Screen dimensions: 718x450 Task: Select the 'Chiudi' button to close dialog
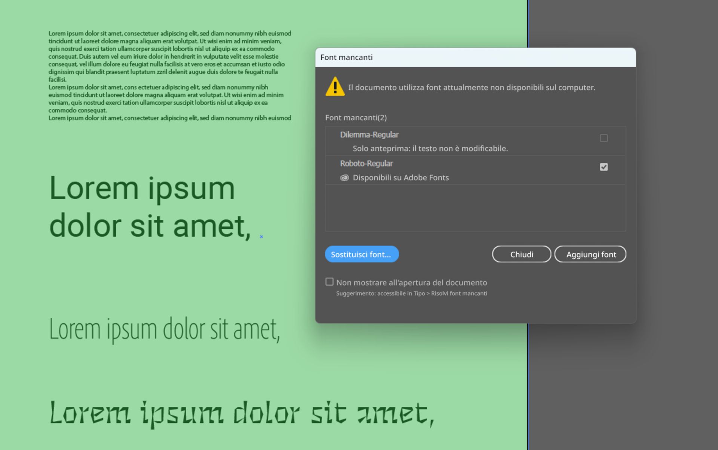521,254
